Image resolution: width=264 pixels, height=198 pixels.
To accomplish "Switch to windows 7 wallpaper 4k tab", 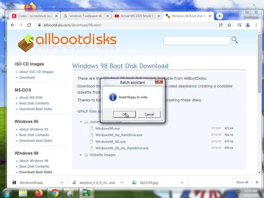I will 86,16.
